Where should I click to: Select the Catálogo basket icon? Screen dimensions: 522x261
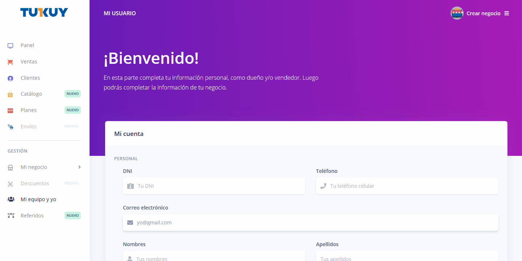[11, 94]
